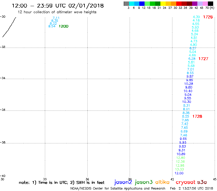Screen dimensions: 217x191
Task: Click the wave height value 8.25
Action: pyautogui.click(x=185, y=117)
